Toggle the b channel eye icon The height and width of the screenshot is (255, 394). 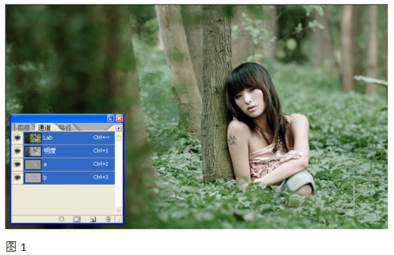tap(17, 177)
